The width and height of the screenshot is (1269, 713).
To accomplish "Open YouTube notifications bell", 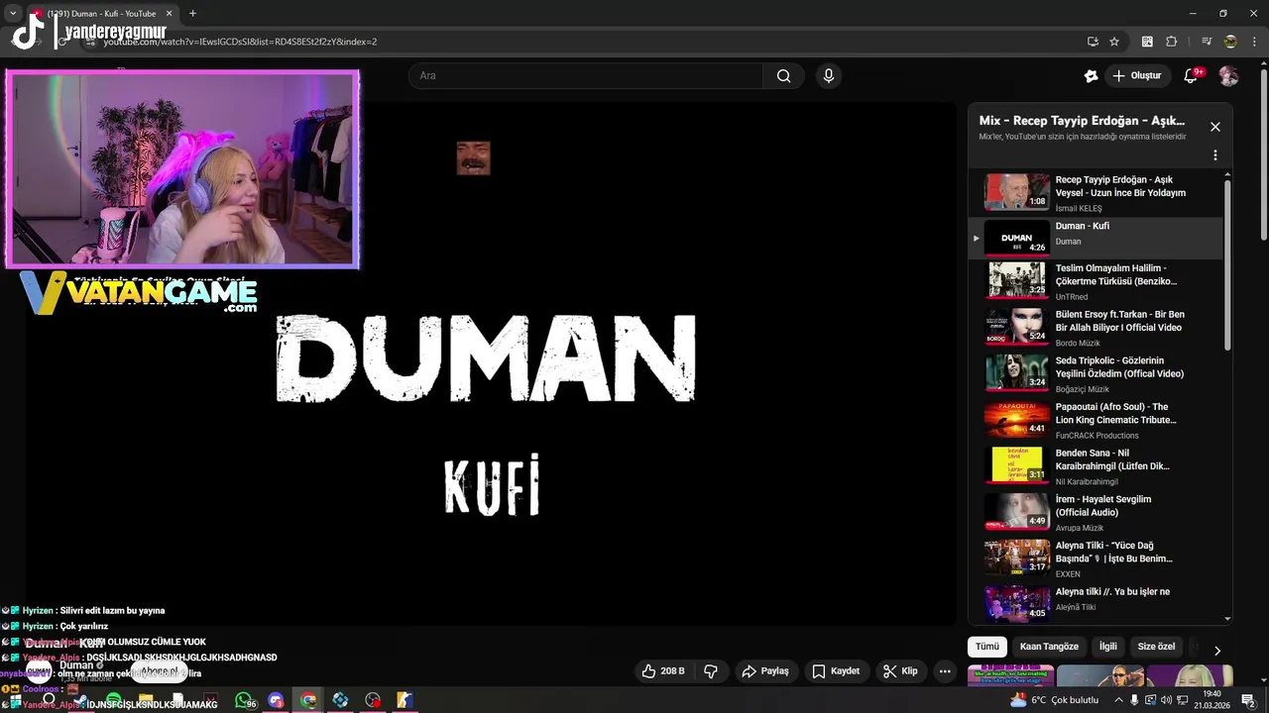I will click(1192, 76).
